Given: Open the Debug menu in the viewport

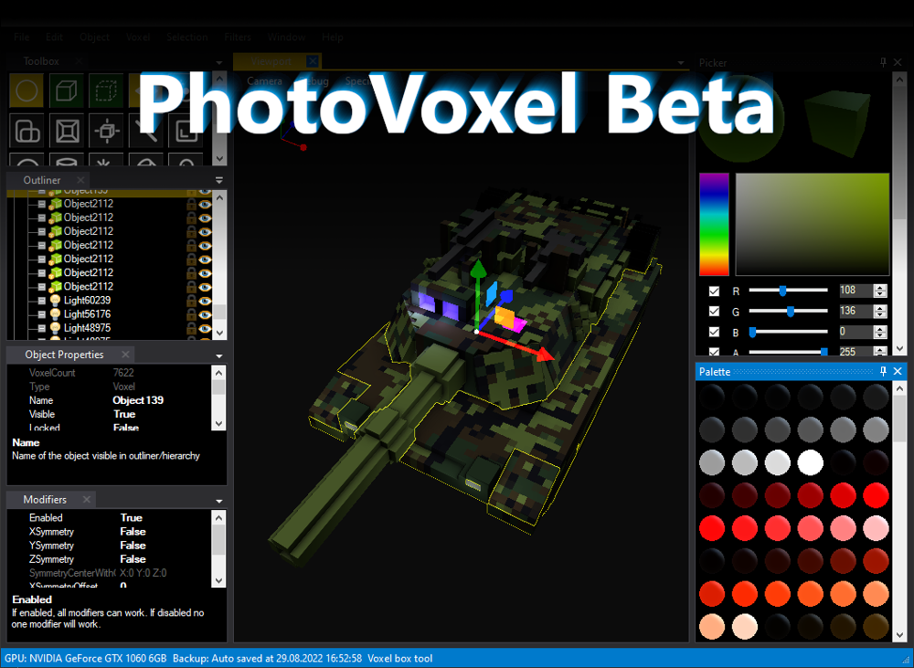Looking at the screenshot, I should pyautogui.click(x=314, y=80).
